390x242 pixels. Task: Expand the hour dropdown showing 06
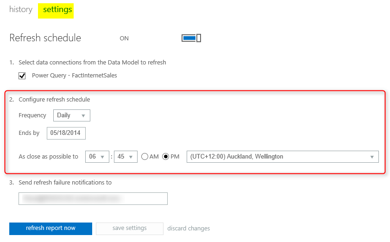click(97, 157)
